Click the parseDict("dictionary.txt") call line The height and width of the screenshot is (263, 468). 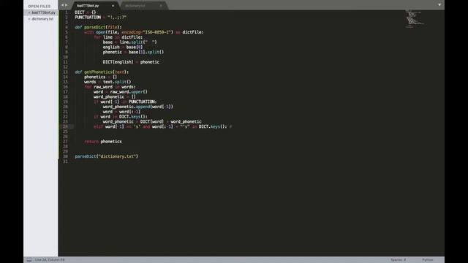point(107,156)
